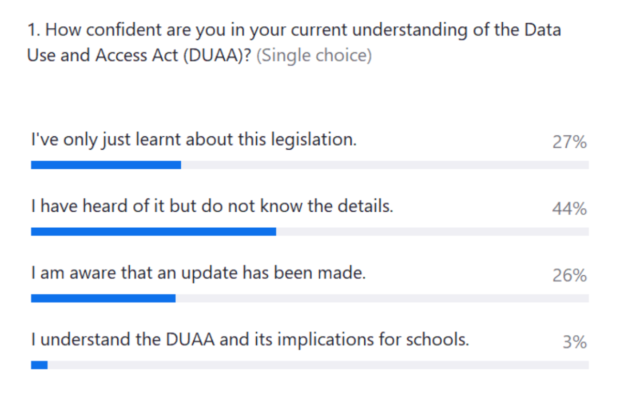Click the grey unfilled part of 3% bar
Viewport: 620px width, 394px height.
[x=318, y=365]
